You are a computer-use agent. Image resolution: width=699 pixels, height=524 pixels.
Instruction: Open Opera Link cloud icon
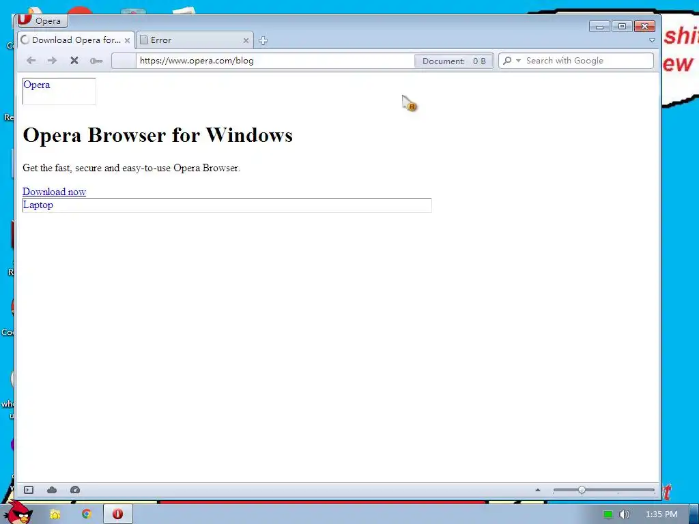[x=52, y=490]
